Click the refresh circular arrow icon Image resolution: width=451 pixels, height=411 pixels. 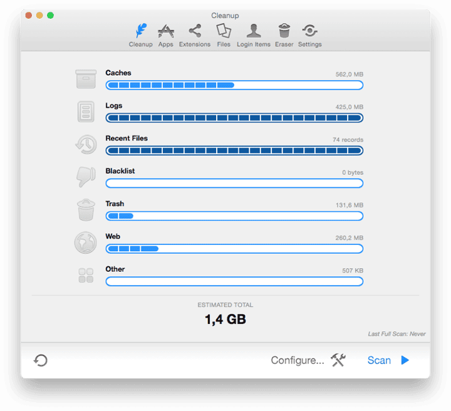41,360
